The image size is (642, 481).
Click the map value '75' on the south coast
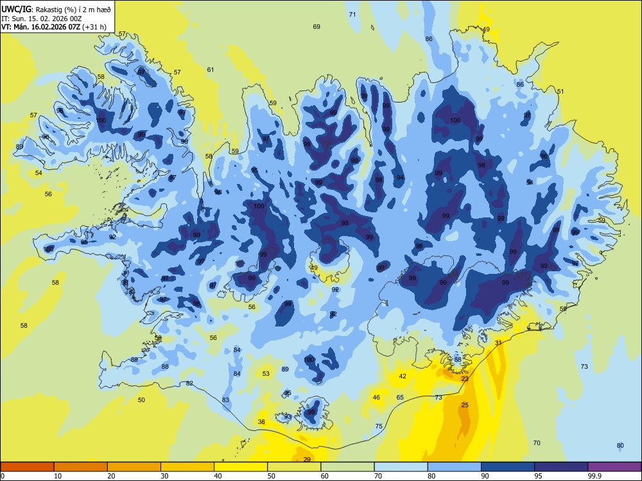(x=379, y=426)
